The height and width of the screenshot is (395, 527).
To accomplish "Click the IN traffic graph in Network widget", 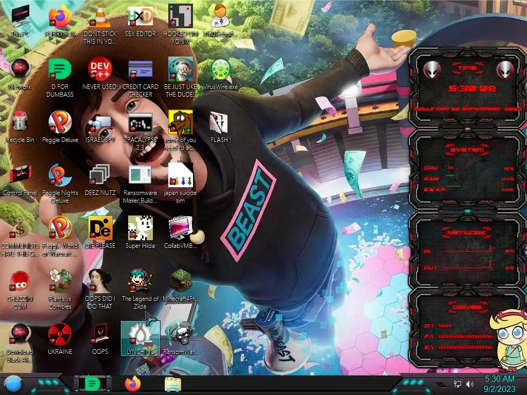I will (x=467, y=249).
